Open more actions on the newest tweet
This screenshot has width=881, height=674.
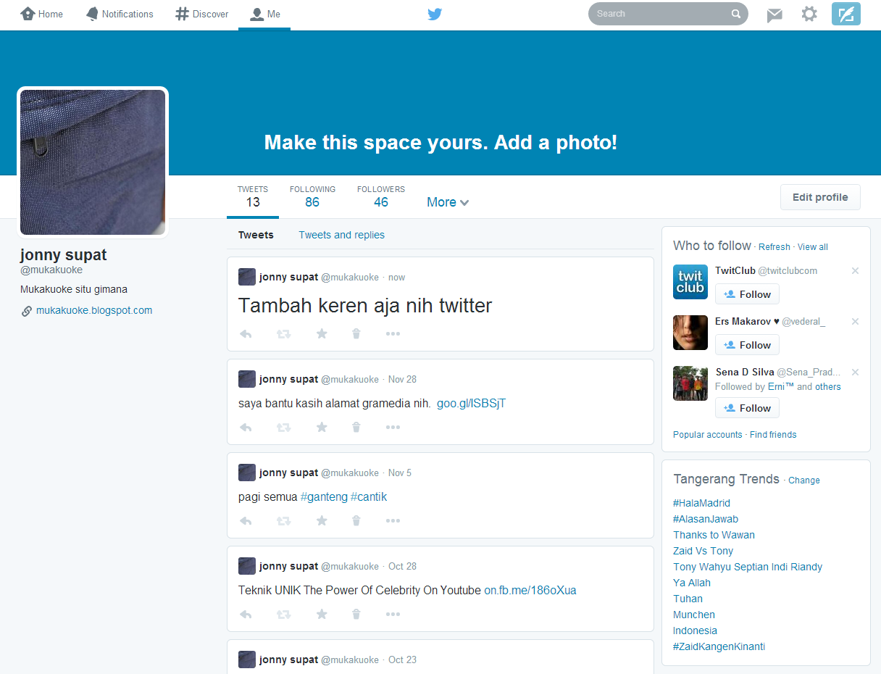pos(393,333)
